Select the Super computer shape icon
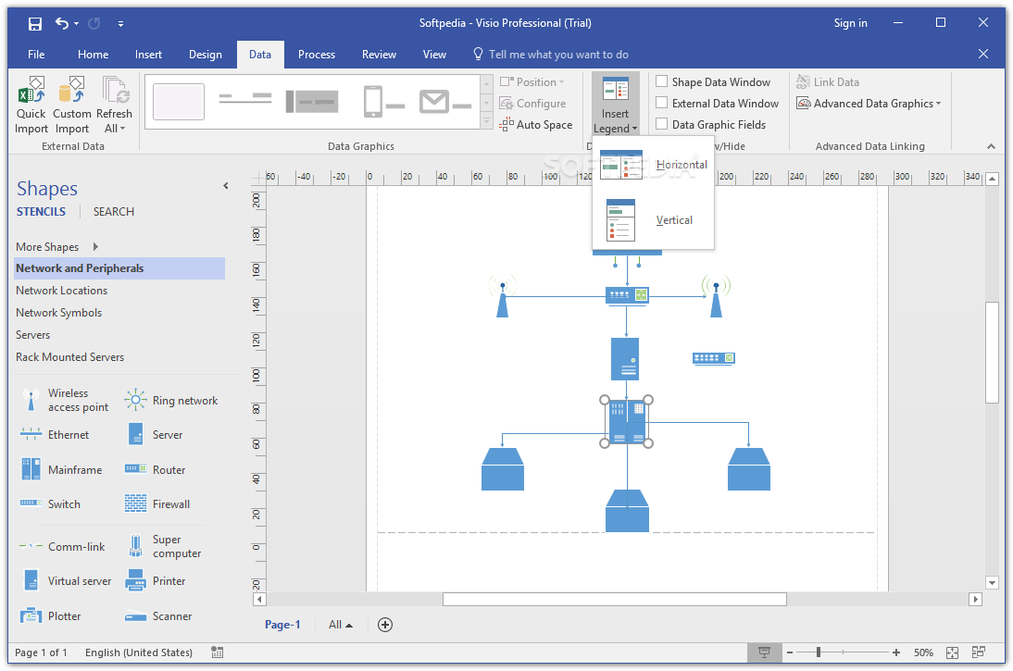The width and height of the screenshot is (1013, 671). [x=136, y=546]
